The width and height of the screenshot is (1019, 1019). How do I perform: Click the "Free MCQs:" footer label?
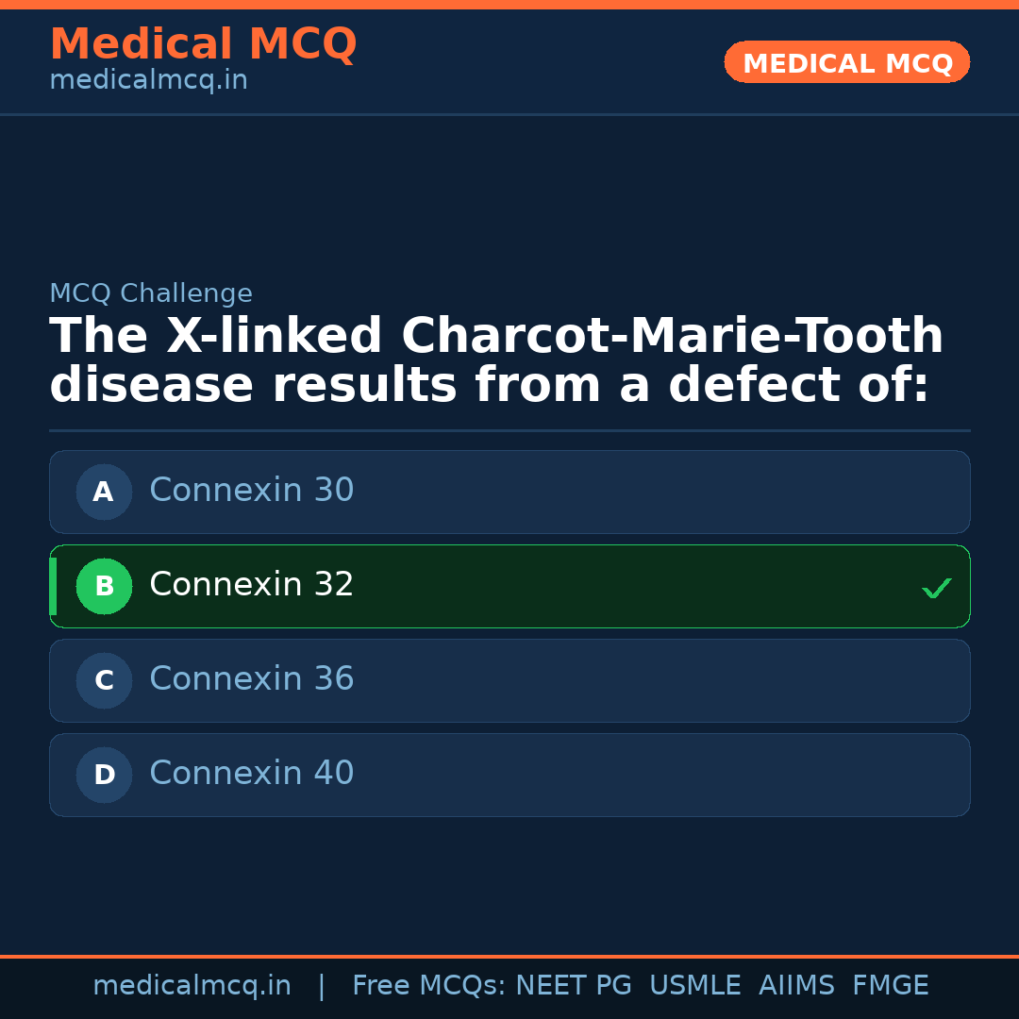click(429, 986)
